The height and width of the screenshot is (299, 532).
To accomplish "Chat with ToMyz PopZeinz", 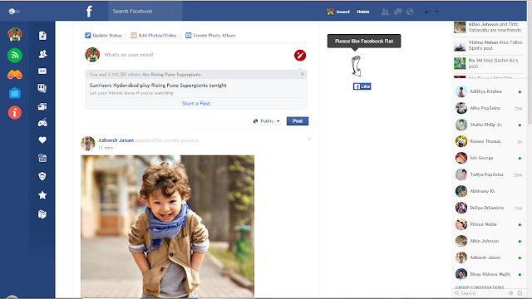I will [489, 174].
